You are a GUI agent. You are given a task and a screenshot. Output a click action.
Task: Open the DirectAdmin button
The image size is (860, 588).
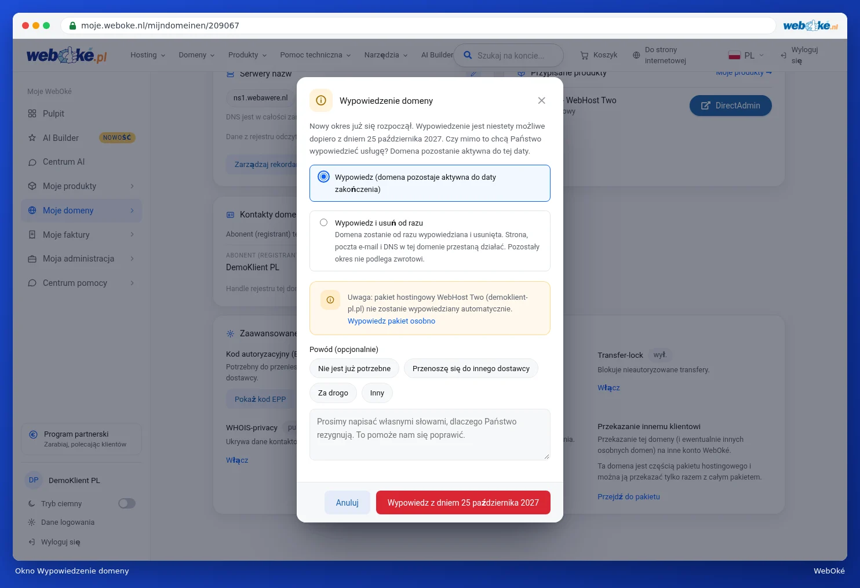(x=730, y=106)
